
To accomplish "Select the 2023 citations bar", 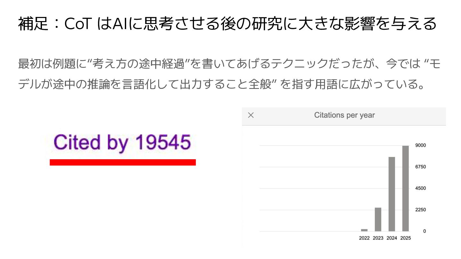I will coord(378,219).
